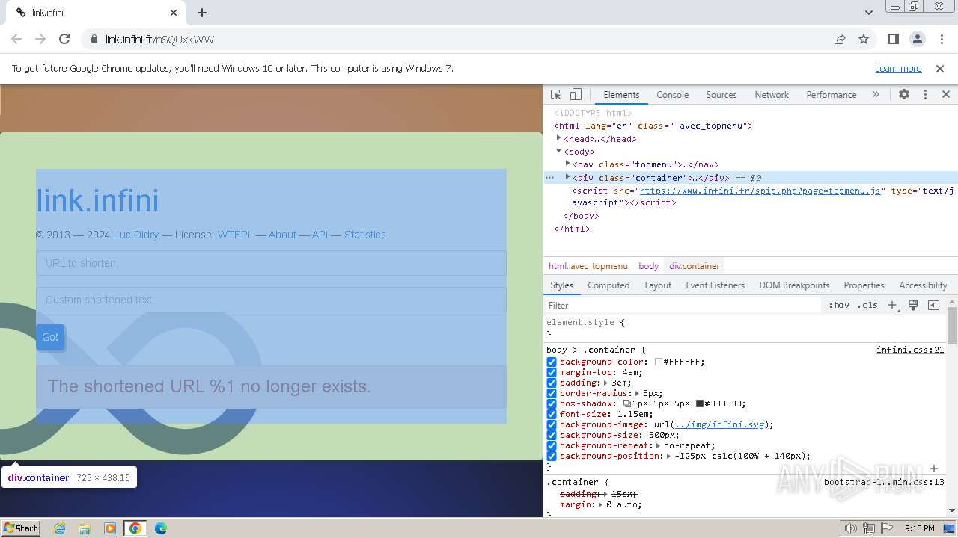Open DevTools settings gear
This screenshot has height=538, width=958.
(x=904, y=95)
